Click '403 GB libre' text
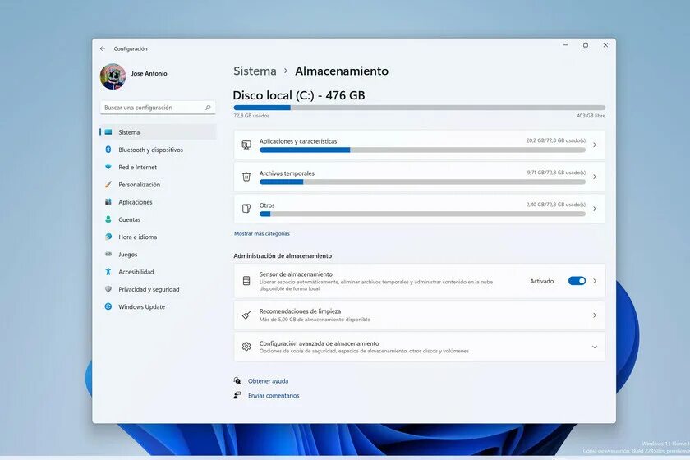The width and height of the screenshot is (690, 460). [591, 116]
